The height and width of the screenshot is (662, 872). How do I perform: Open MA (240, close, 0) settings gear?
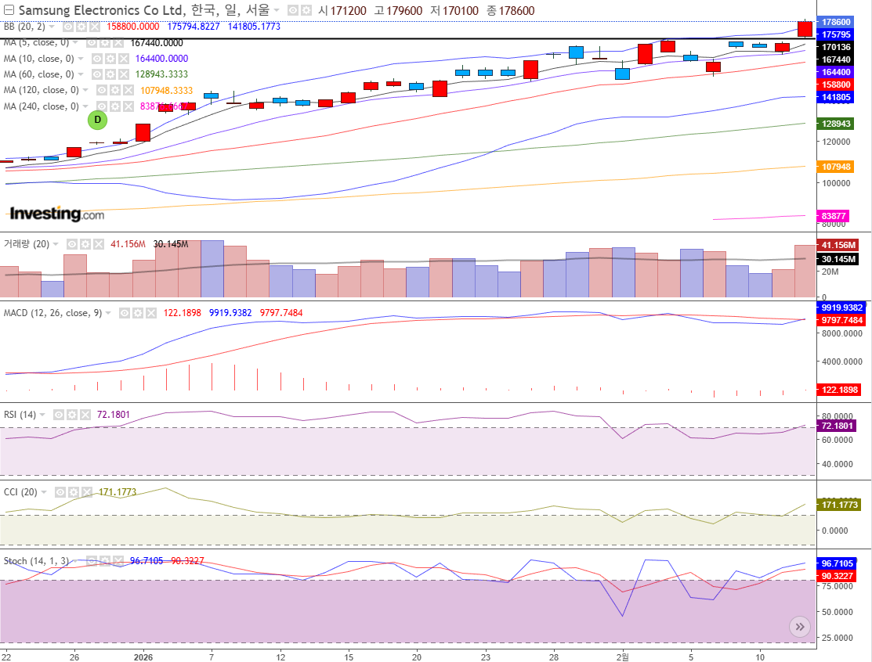115,106
